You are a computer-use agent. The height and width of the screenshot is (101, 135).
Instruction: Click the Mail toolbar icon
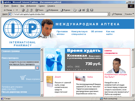click(x=75, y=10)
